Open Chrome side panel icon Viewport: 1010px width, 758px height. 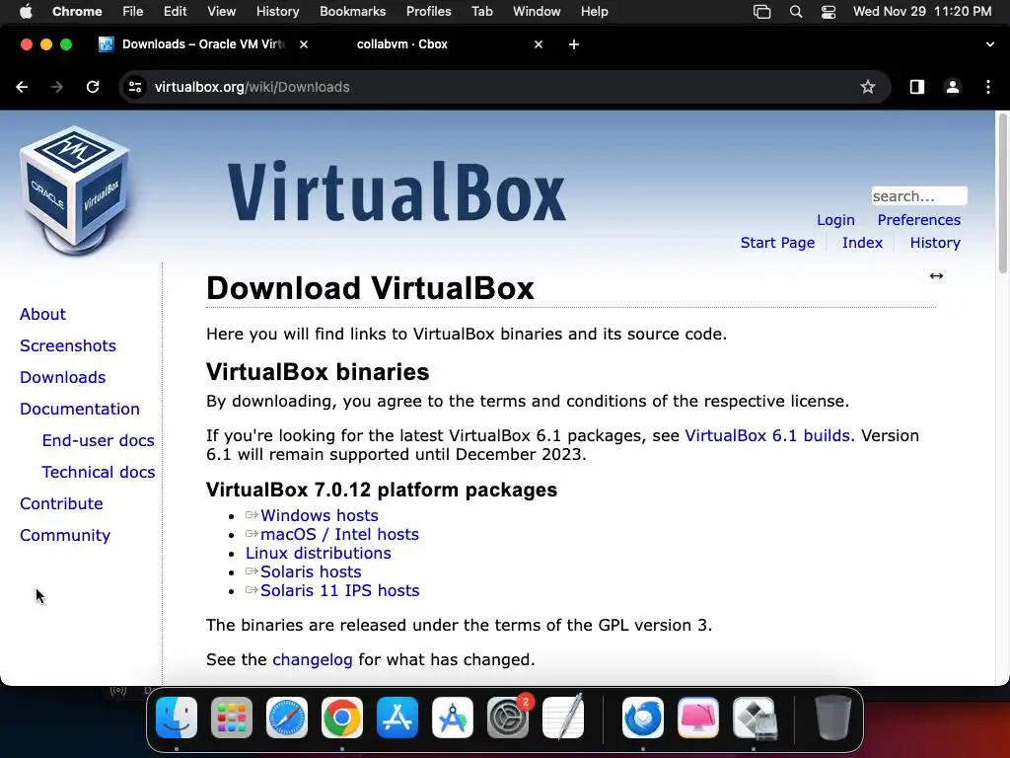917,87
